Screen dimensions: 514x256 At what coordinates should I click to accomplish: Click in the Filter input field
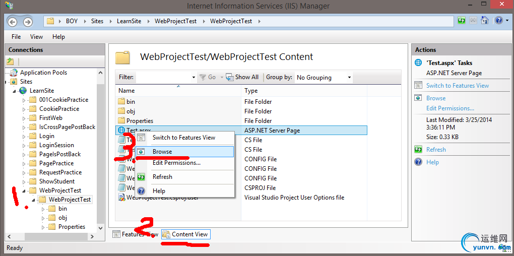click(x=164, y=78)
